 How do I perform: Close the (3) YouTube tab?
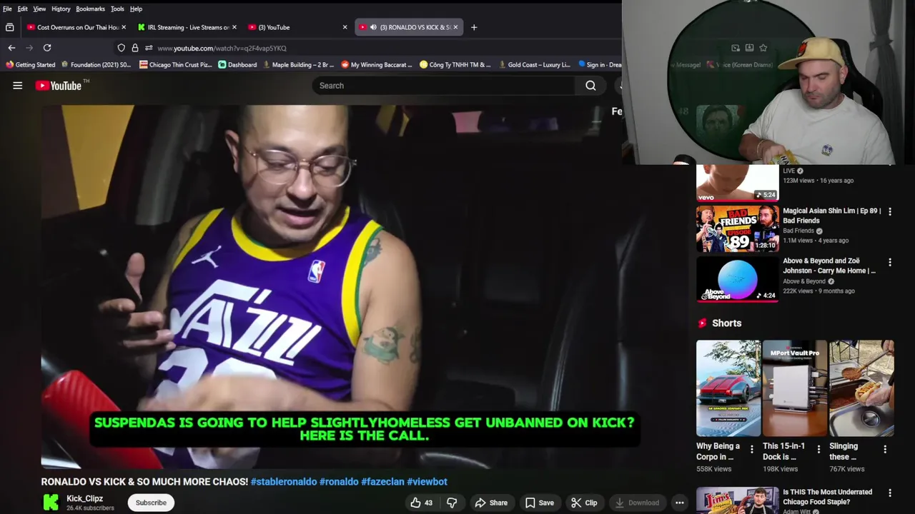pos(345,27)
